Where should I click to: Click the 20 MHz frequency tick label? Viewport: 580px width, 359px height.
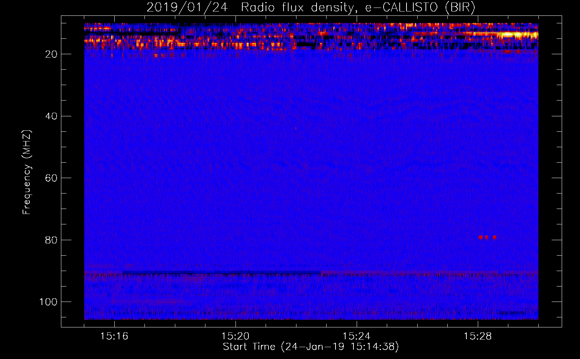pyautogui.click(x=52, y=54)
